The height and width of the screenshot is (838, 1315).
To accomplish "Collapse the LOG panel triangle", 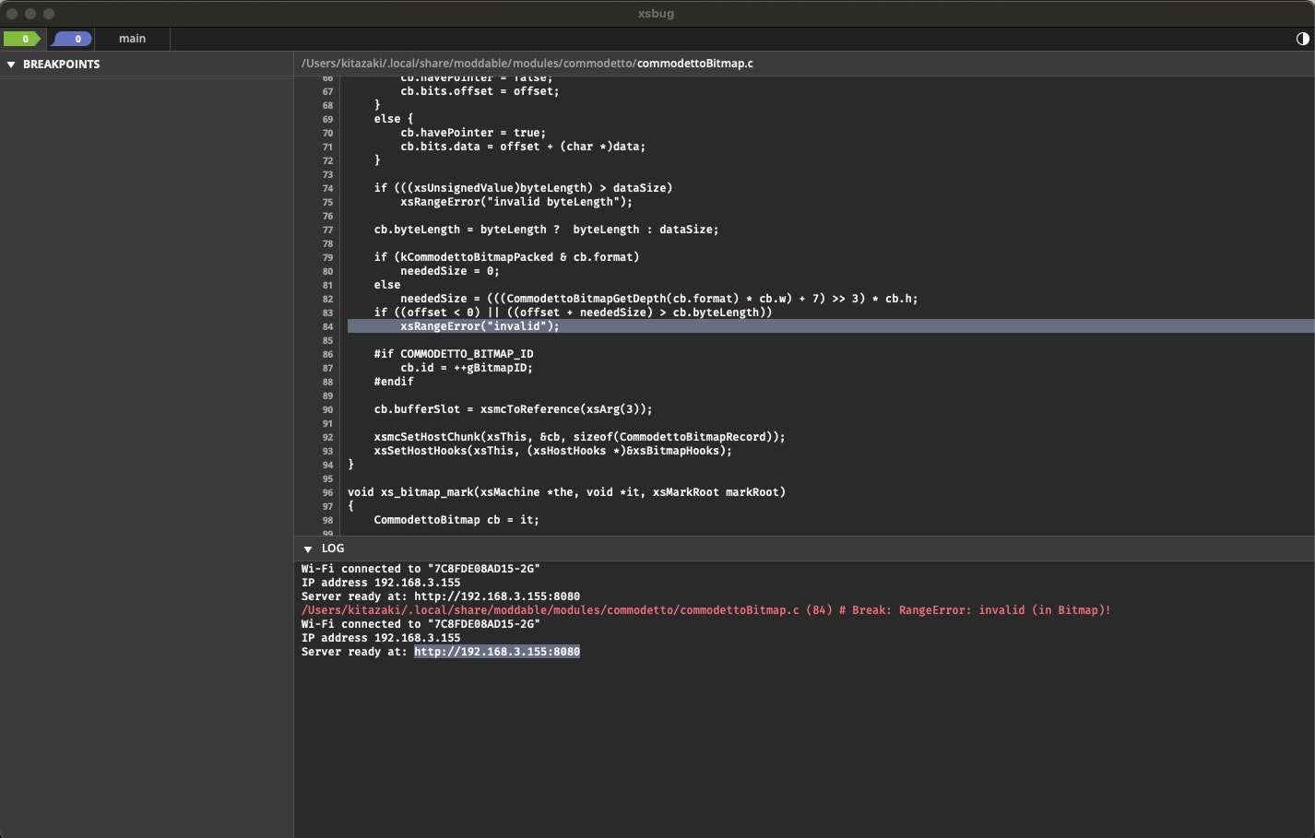I will point(308,549).
